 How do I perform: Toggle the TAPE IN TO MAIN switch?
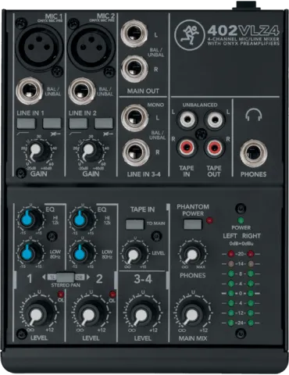pos(135,224)
